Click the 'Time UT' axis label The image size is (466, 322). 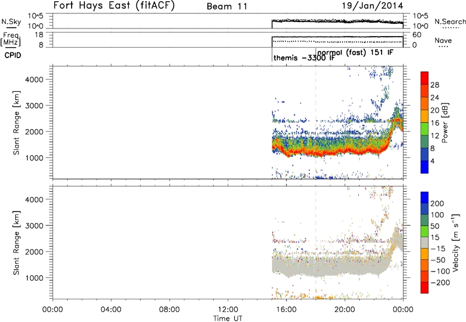point(228,318)
